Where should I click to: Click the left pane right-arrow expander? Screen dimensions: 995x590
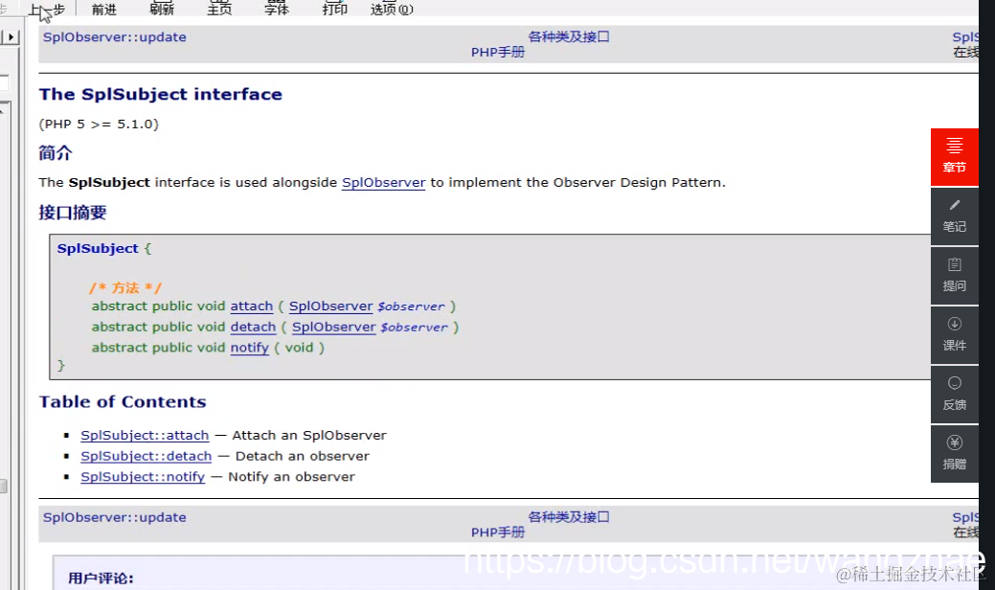11,36
